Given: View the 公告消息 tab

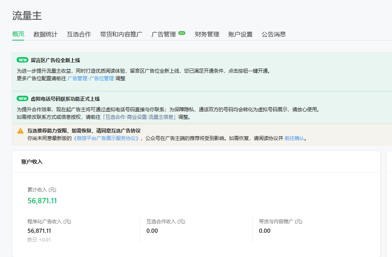Looking at the screenshot, I should click(274, 34).
